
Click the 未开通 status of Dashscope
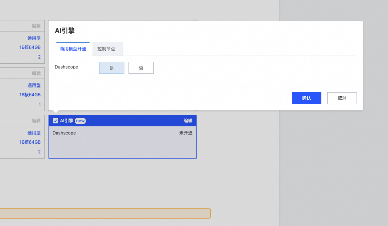pos(186,133)
